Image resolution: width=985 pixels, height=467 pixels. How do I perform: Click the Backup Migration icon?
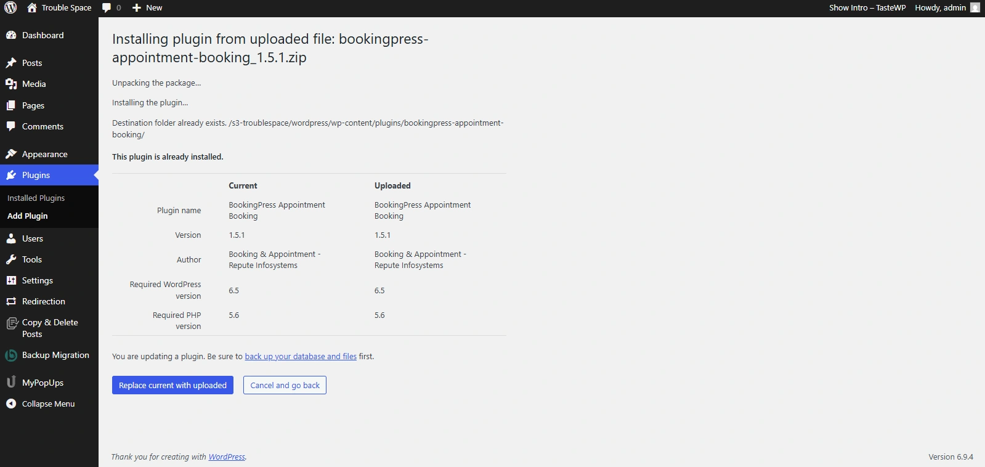11,355
